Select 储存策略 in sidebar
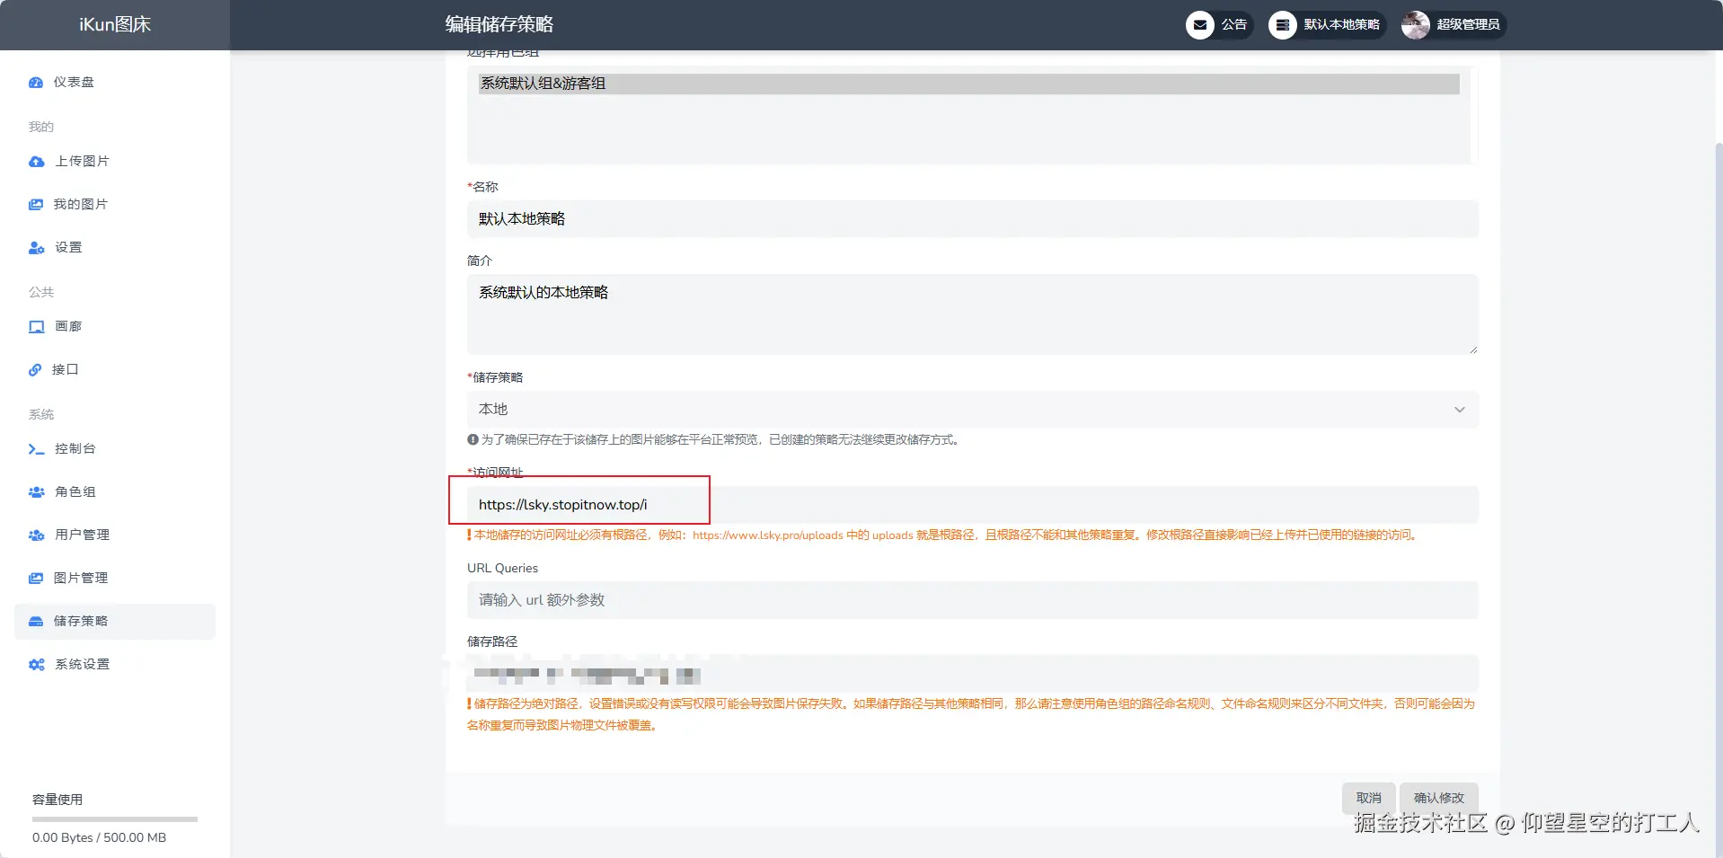 point(115,622)
